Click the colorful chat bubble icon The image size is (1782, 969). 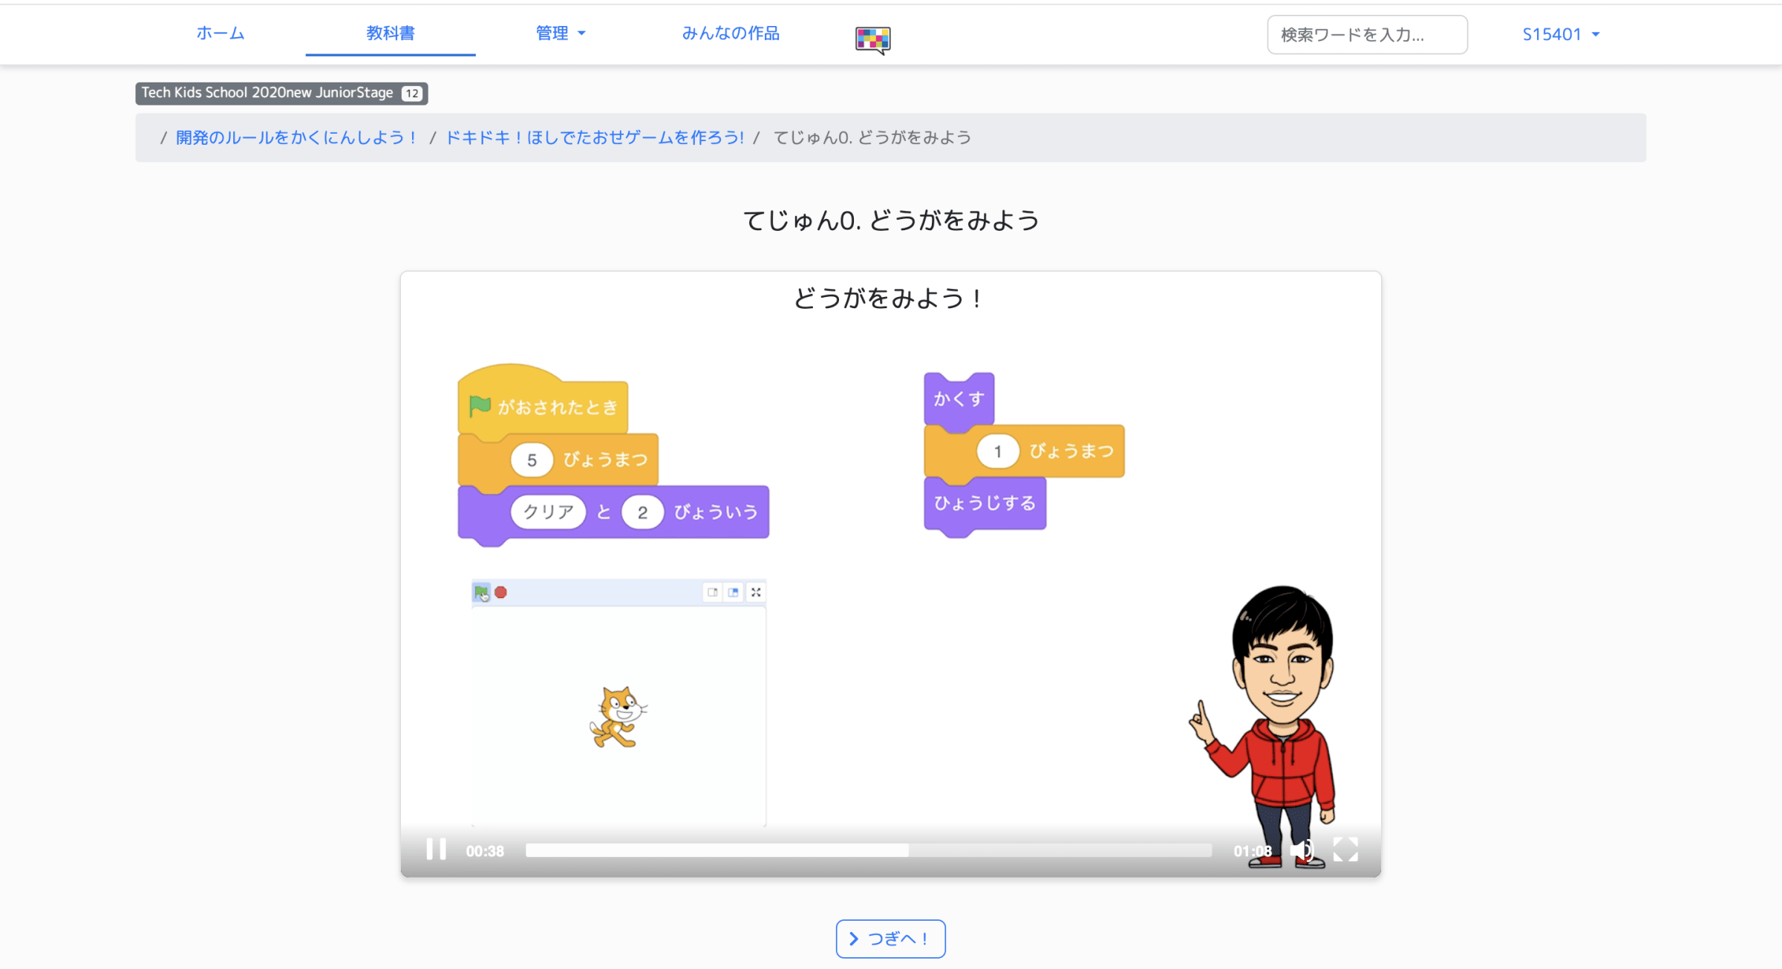pos(872,39)
